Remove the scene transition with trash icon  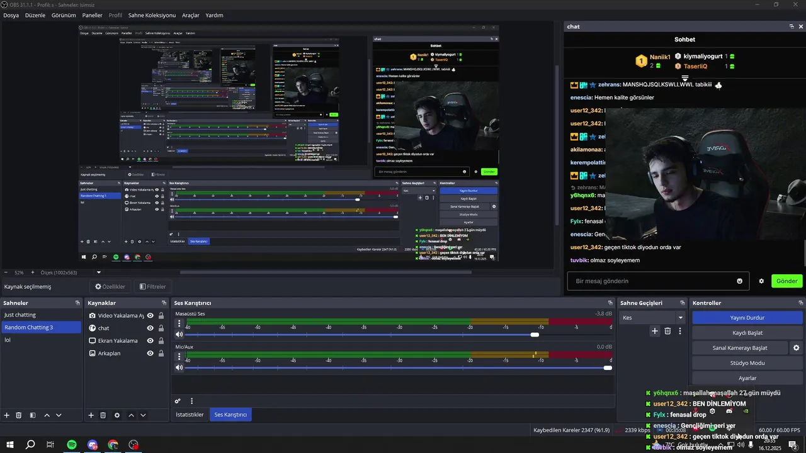coord(667,331)
